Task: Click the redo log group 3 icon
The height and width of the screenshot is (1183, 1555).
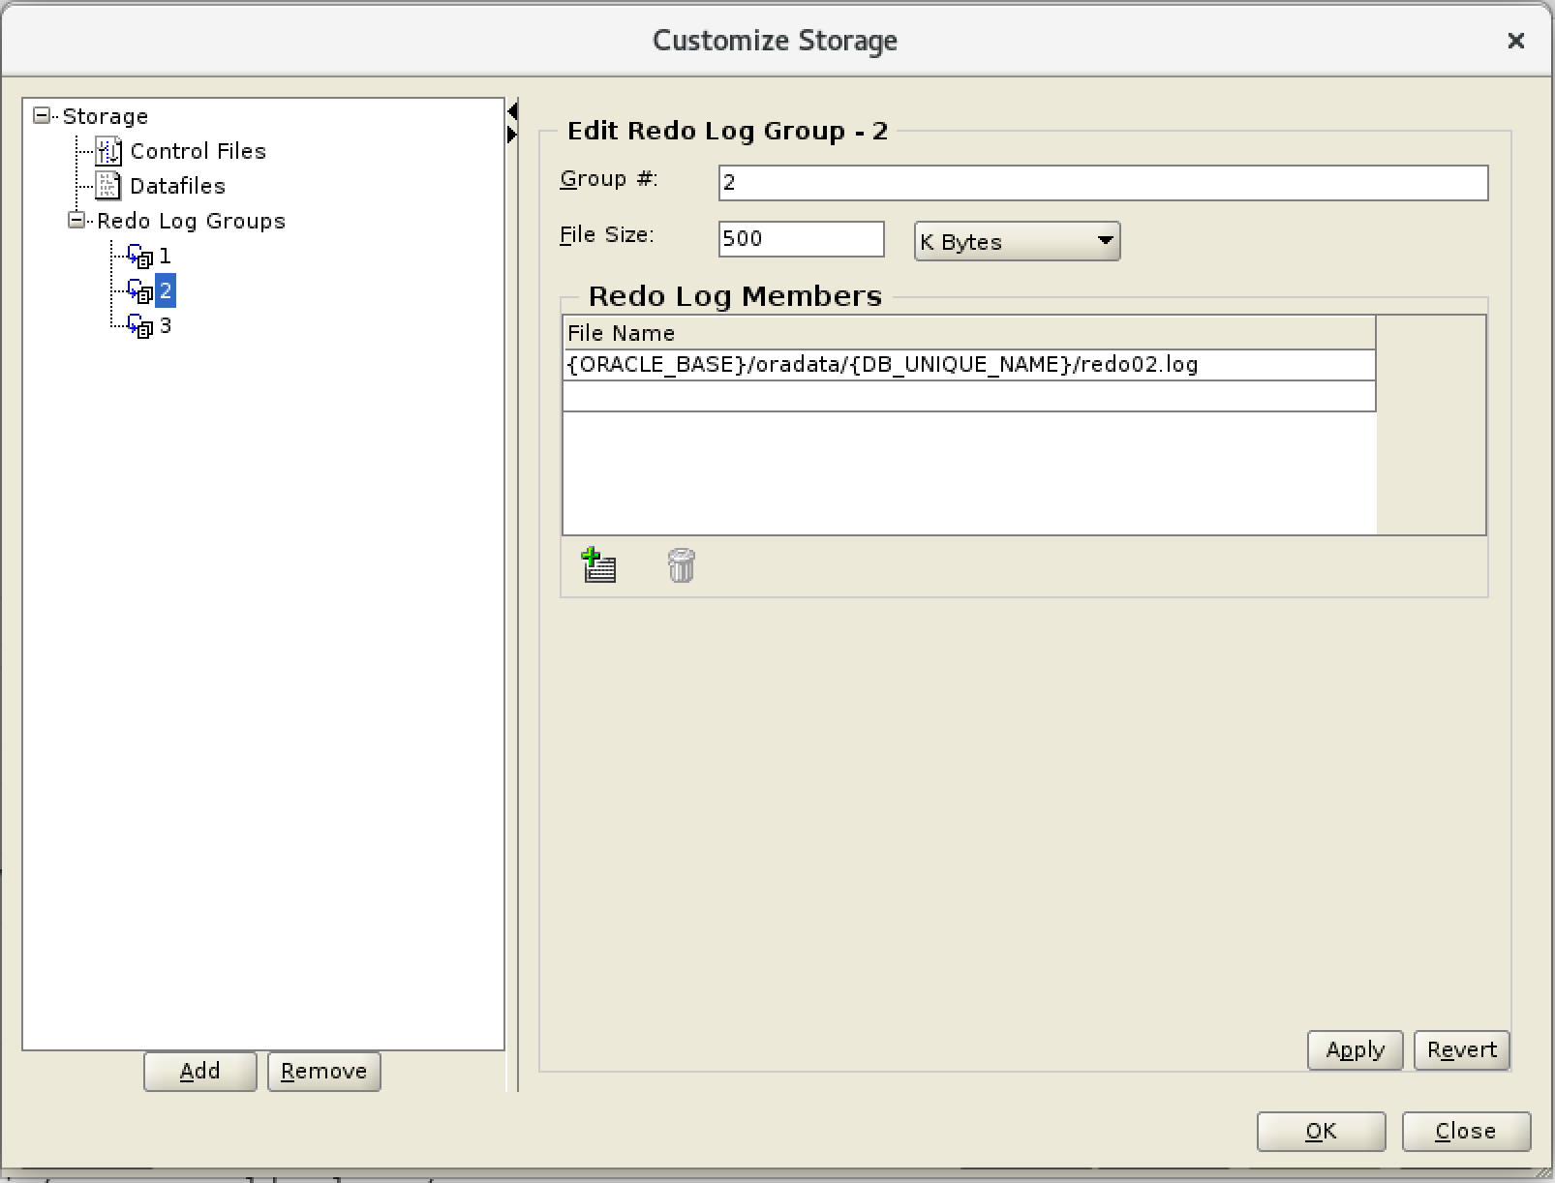Action: (140, 326)
